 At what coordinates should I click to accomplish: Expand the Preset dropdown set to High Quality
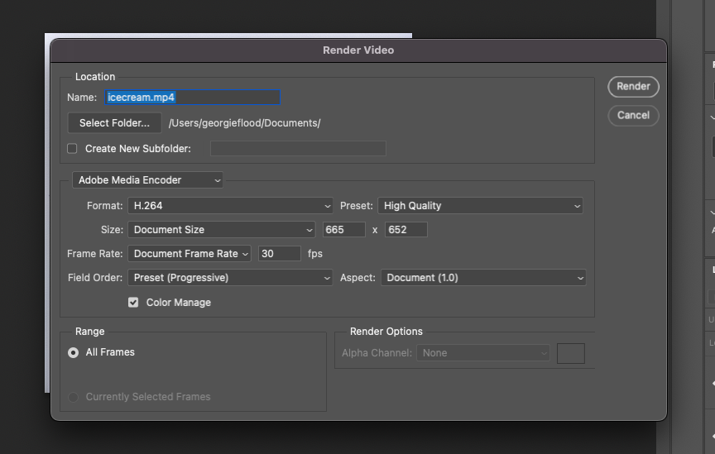480,206
